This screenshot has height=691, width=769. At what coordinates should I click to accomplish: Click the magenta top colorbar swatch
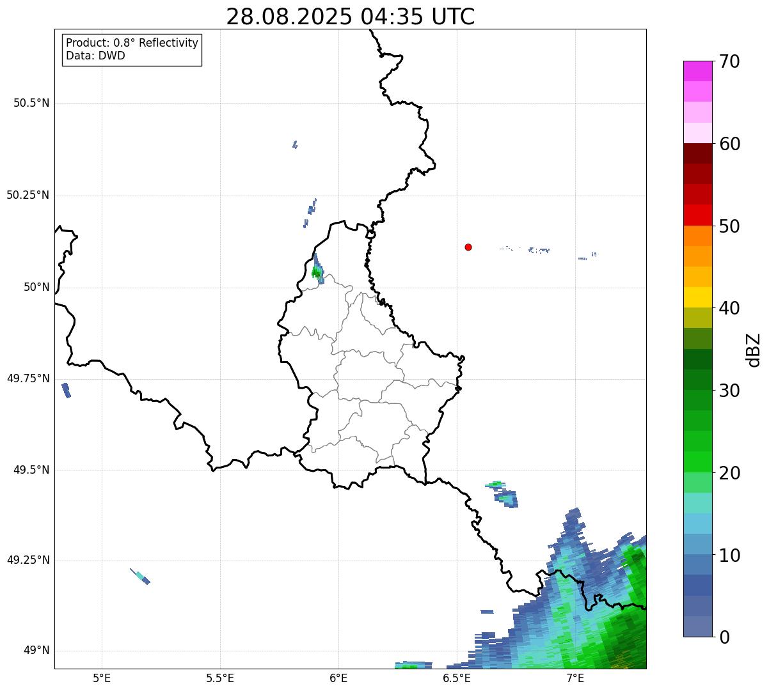698,71
